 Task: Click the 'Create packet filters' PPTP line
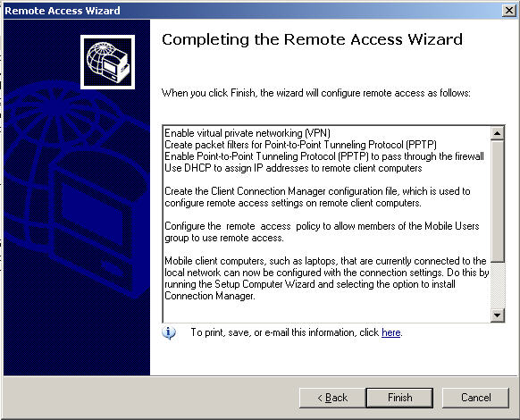(x=300, y=145)
